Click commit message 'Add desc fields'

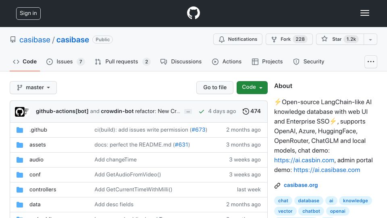[114, 204]
